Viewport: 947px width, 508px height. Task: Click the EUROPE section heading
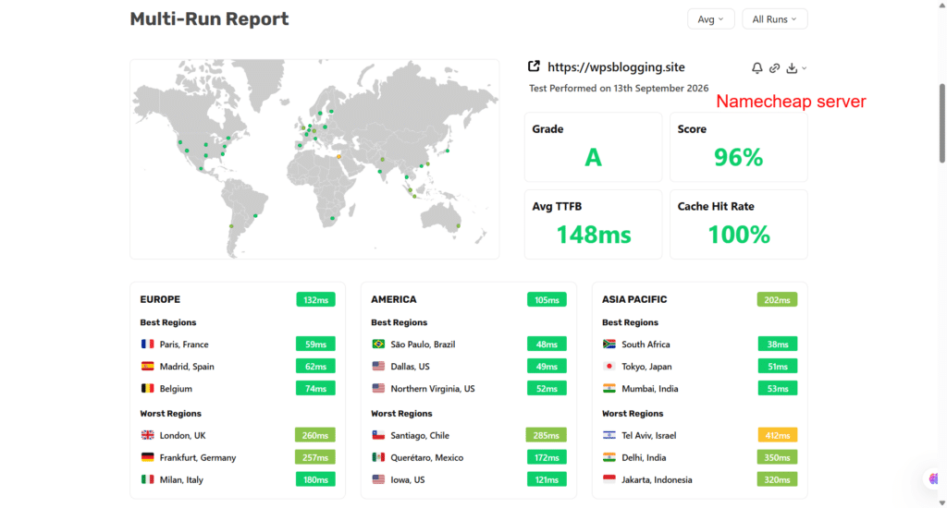(160, 299)
